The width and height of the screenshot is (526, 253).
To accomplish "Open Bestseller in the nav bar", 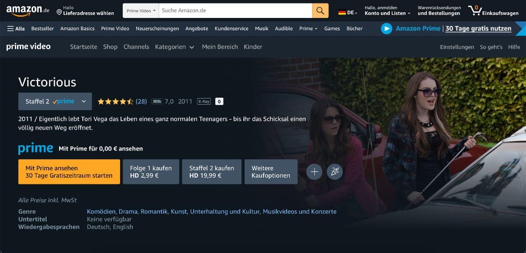I will (43, 28).
